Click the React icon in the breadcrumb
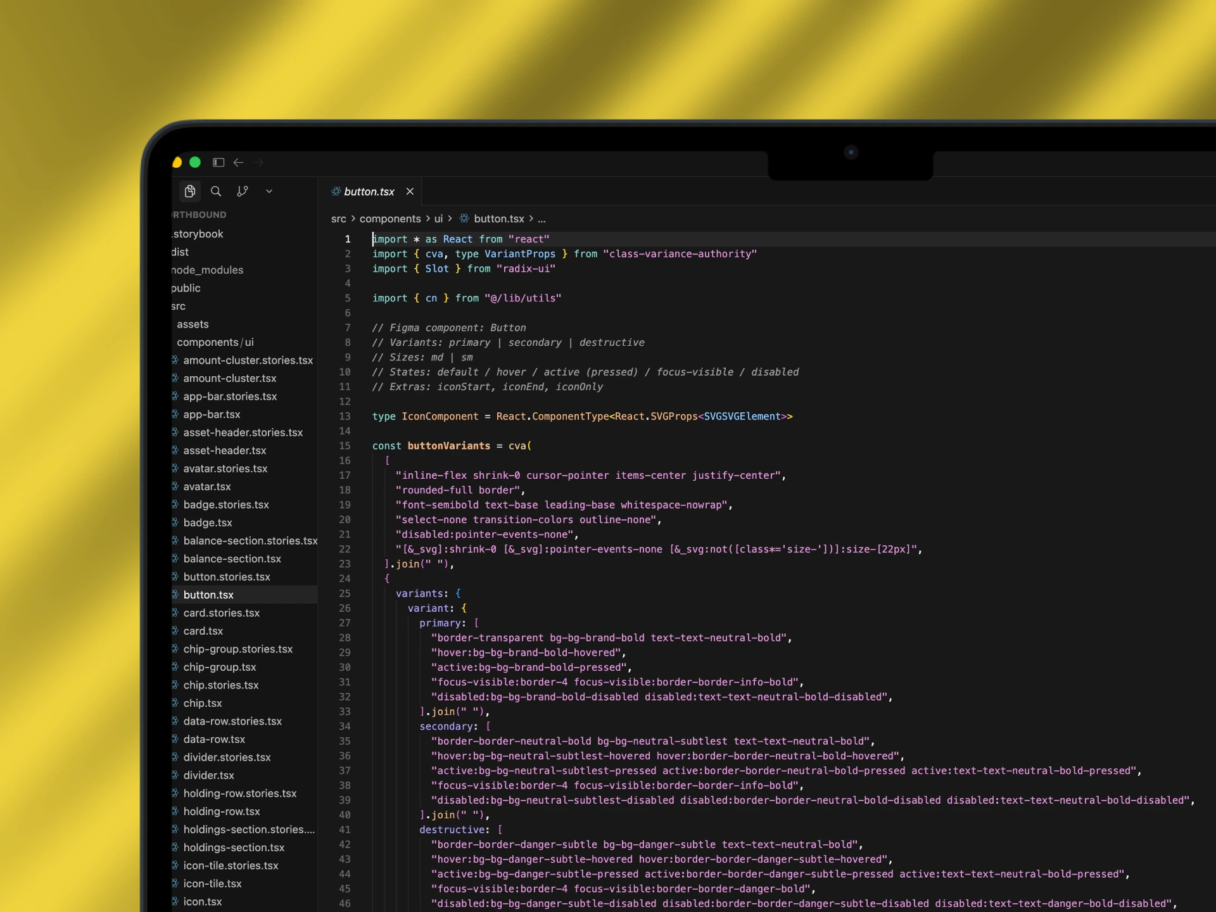This screenshot has height=912, width=1216. tap(464, 218)
